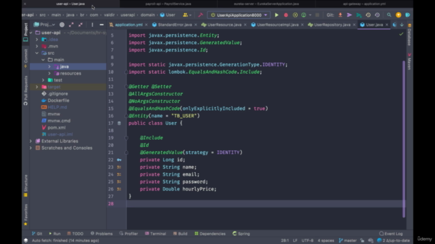The height and width of the screenshot is (244, 435).
Task: Show hidden editor tabs dropdown arrow
Action: pyautogui.click(x=402, y=24)
